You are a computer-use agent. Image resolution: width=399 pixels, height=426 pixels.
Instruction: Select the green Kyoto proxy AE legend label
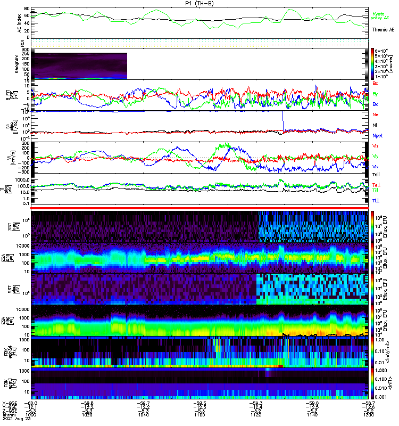[x=379, y=16]
